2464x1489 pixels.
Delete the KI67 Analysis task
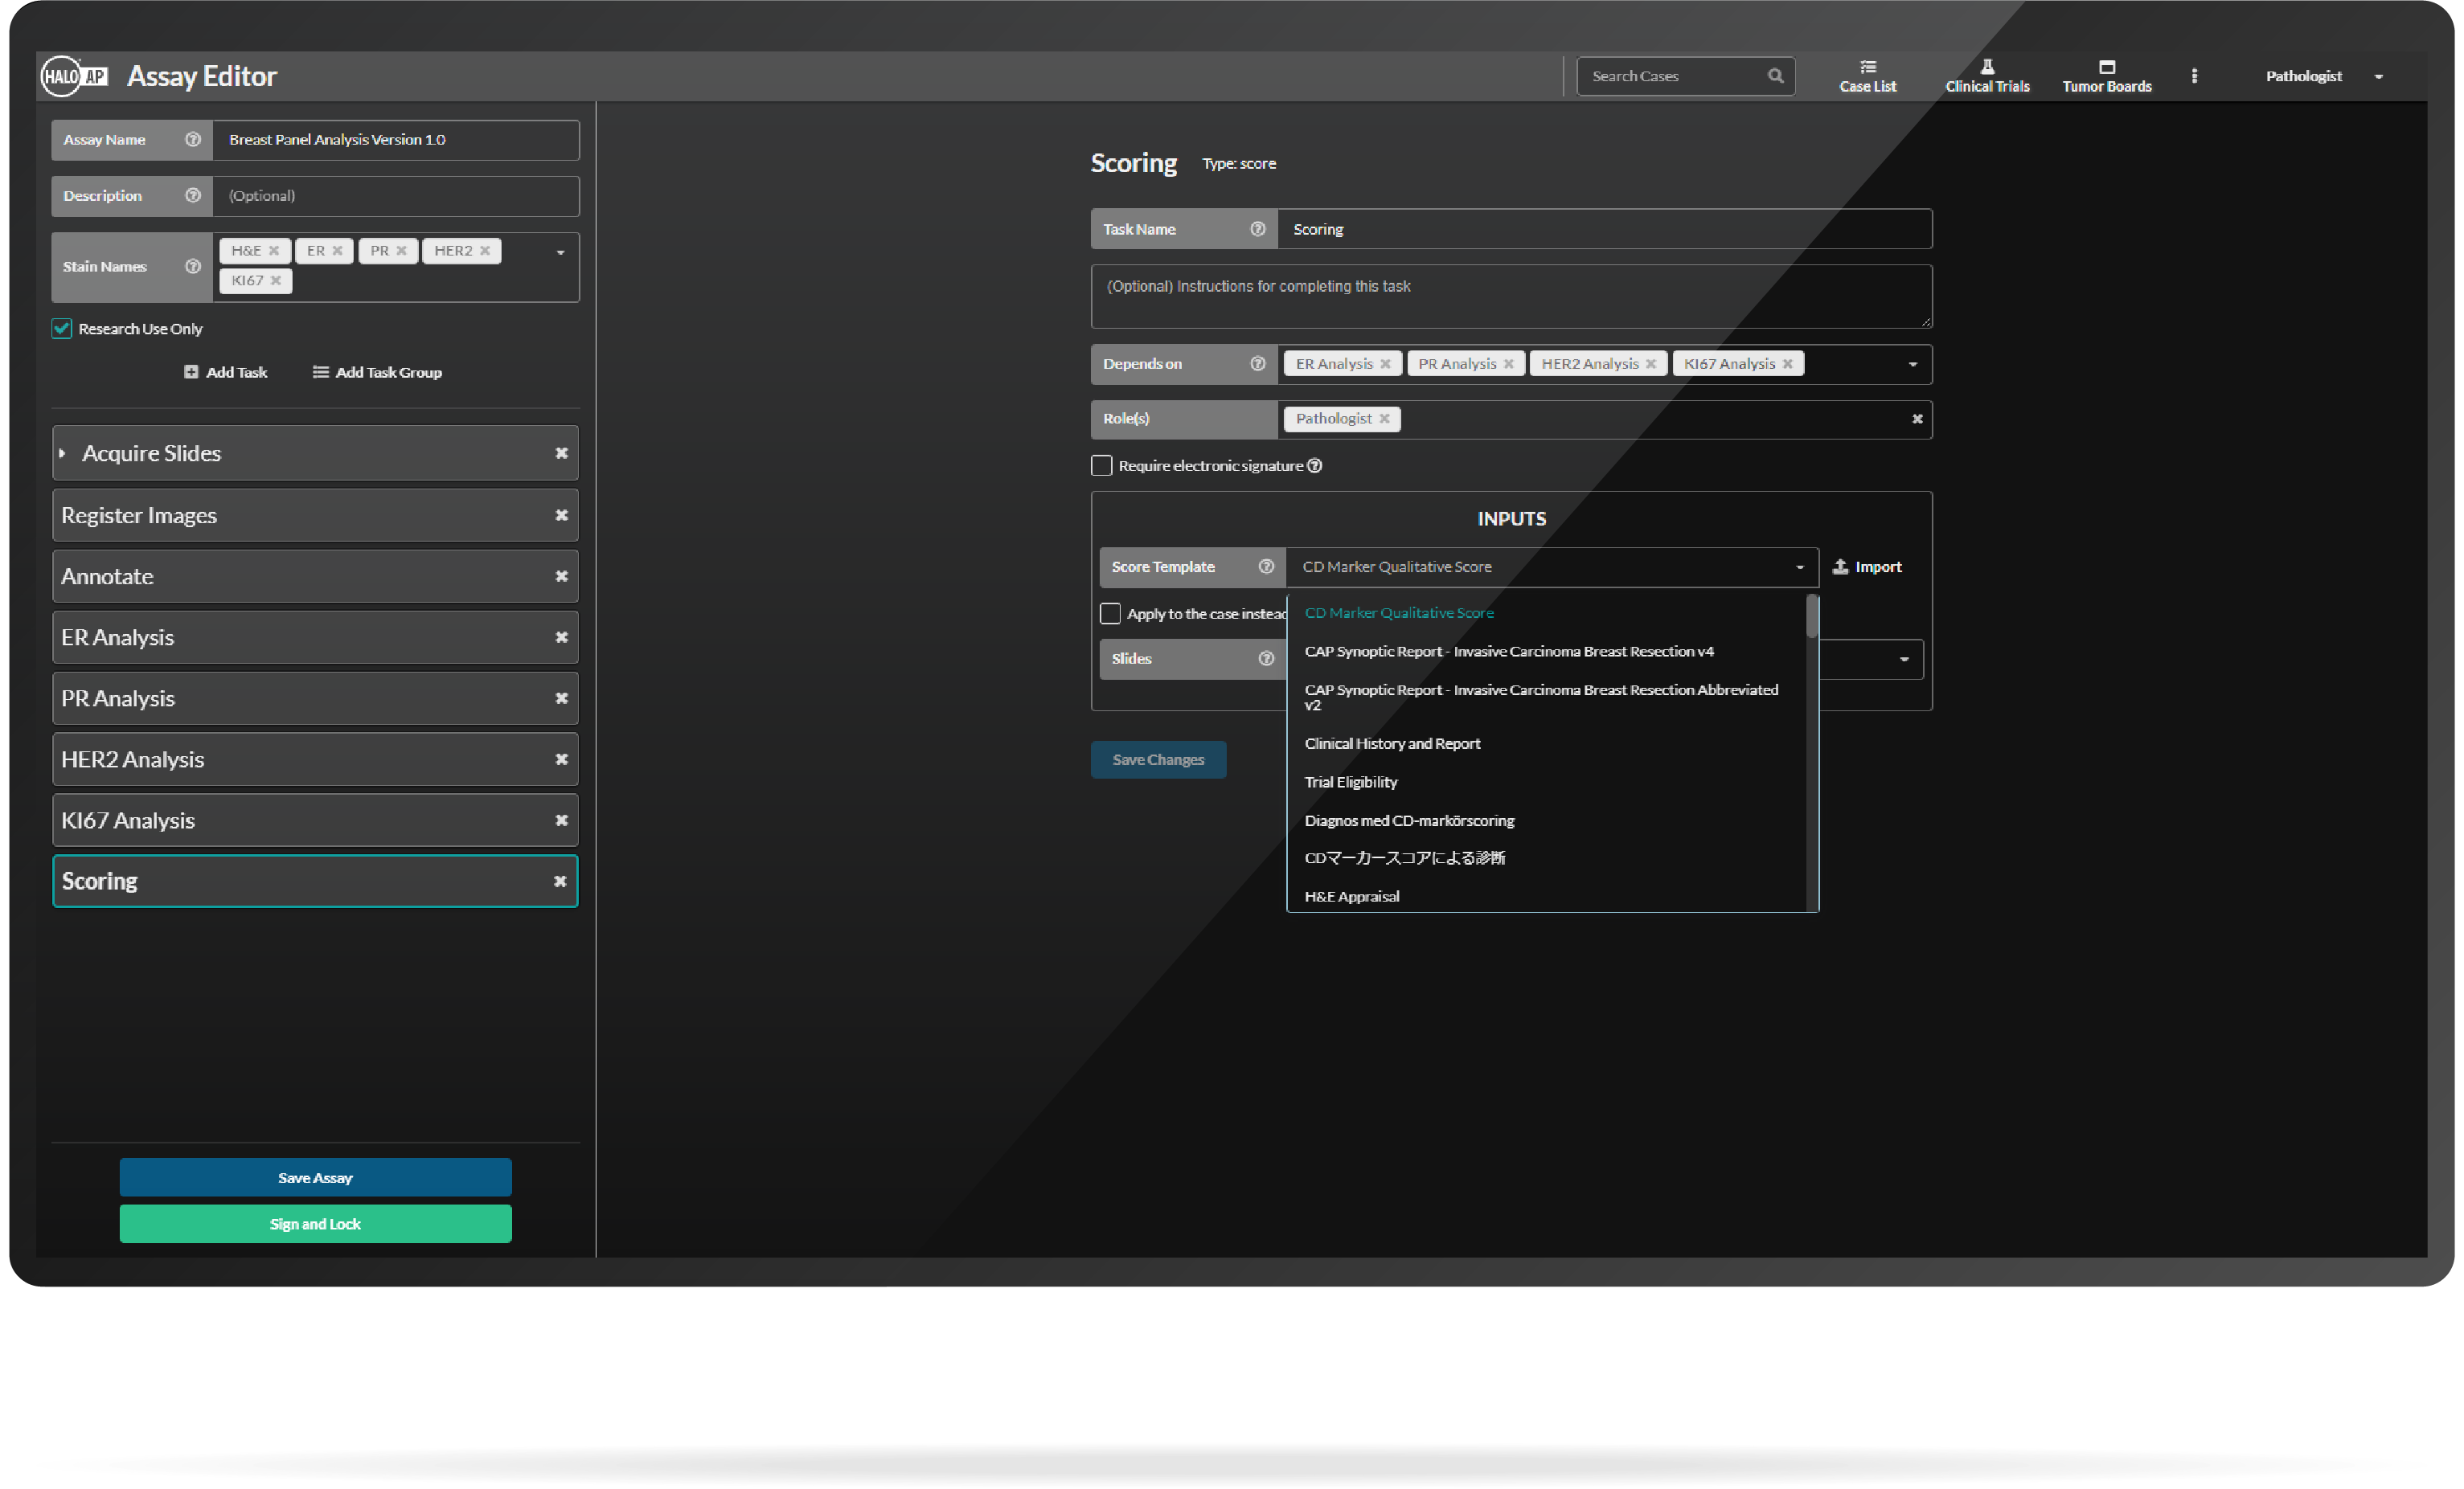coord(561,820)
